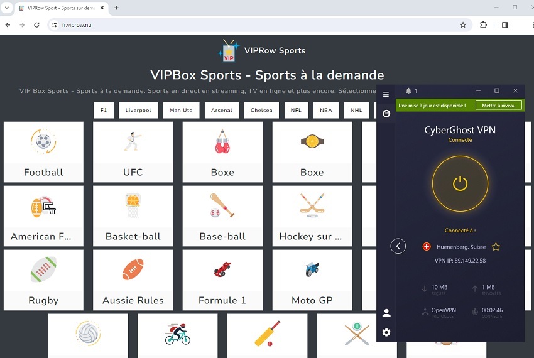Open Chrome extensions puzzle icon
534x358 pixels.
(x=483, y=25)
